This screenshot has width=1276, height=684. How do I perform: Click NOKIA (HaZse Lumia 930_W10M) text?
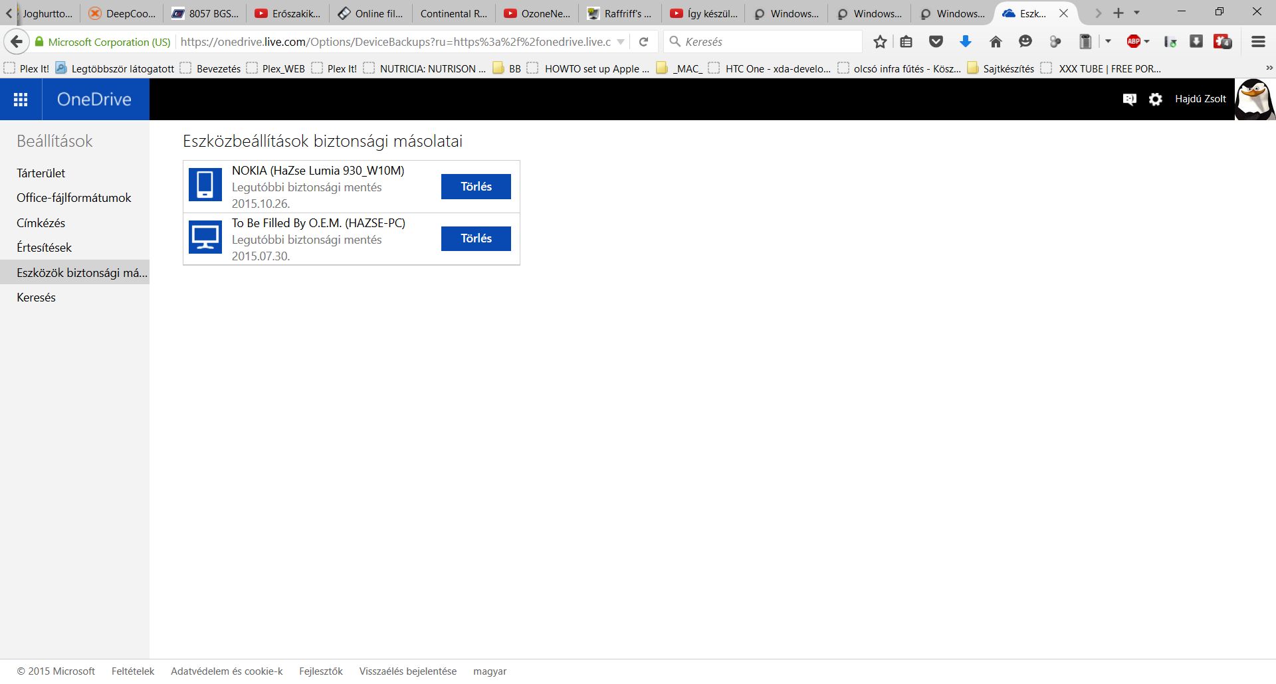[x=318, y=171]
